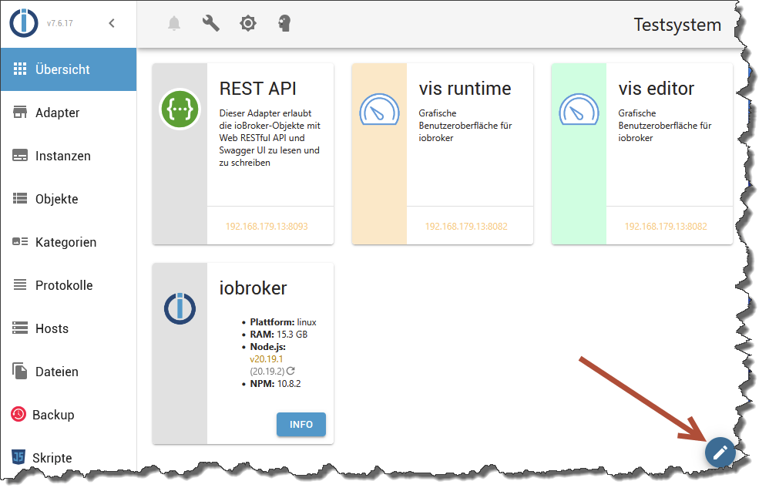Open the Objekte section
The image size is (769, 498).
pyautogui.click(x=68, y=199)
